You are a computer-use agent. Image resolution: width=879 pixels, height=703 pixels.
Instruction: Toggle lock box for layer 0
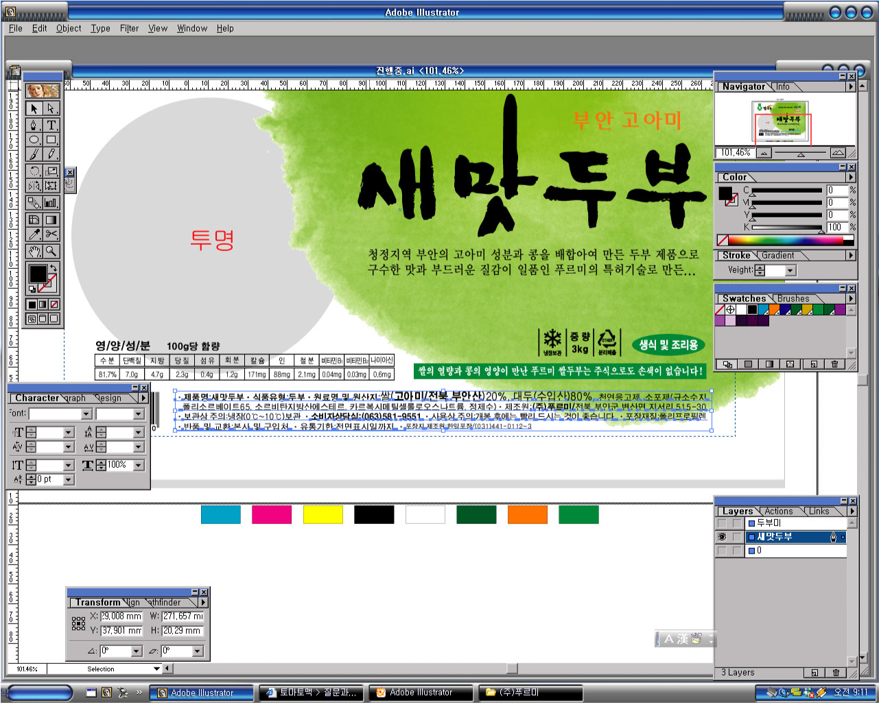click(x=736, y=551)
